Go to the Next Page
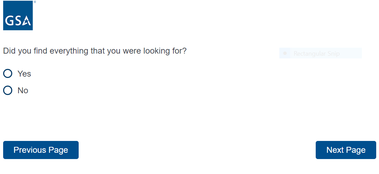Viewport: 379px width, 174px height. 345,150
